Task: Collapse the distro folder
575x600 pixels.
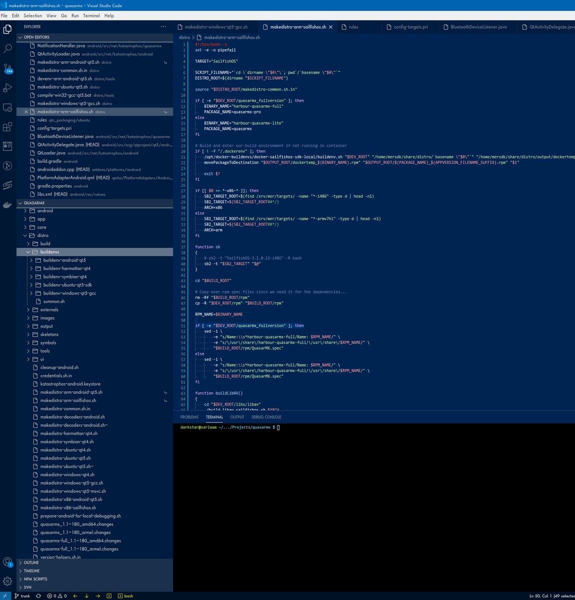Action: [25, 235]
